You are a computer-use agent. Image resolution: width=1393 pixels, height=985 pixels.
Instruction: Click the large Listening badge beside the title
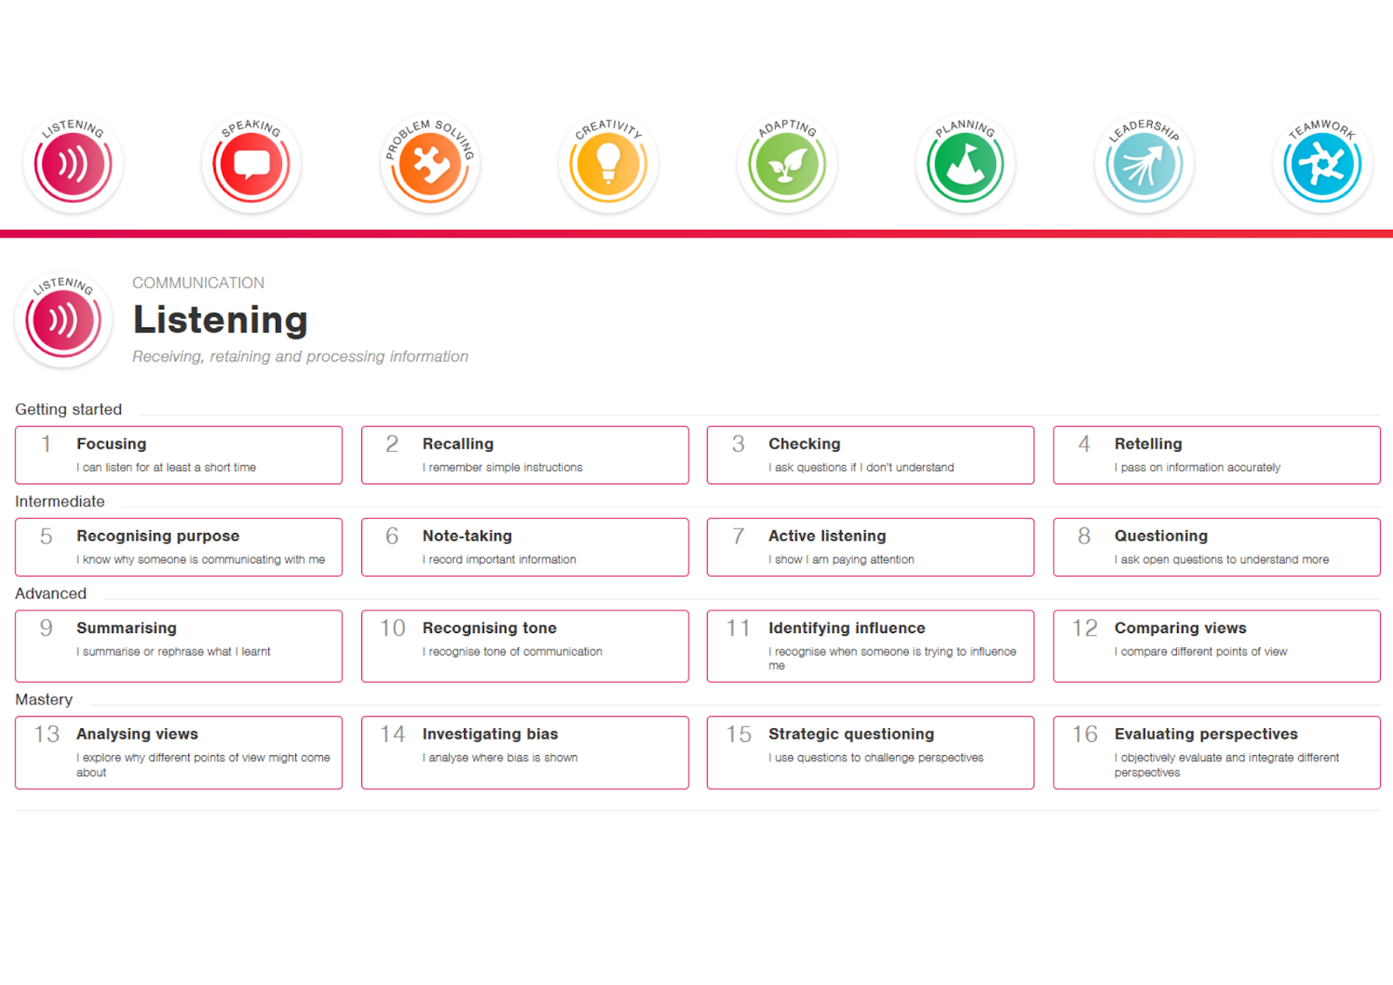tap(64, 320)
